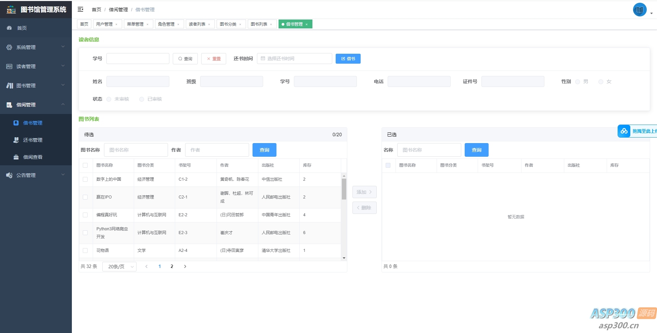Check the checkbox for 花物语
This screenshot has width=657, height=333.
tap(86, 251)
